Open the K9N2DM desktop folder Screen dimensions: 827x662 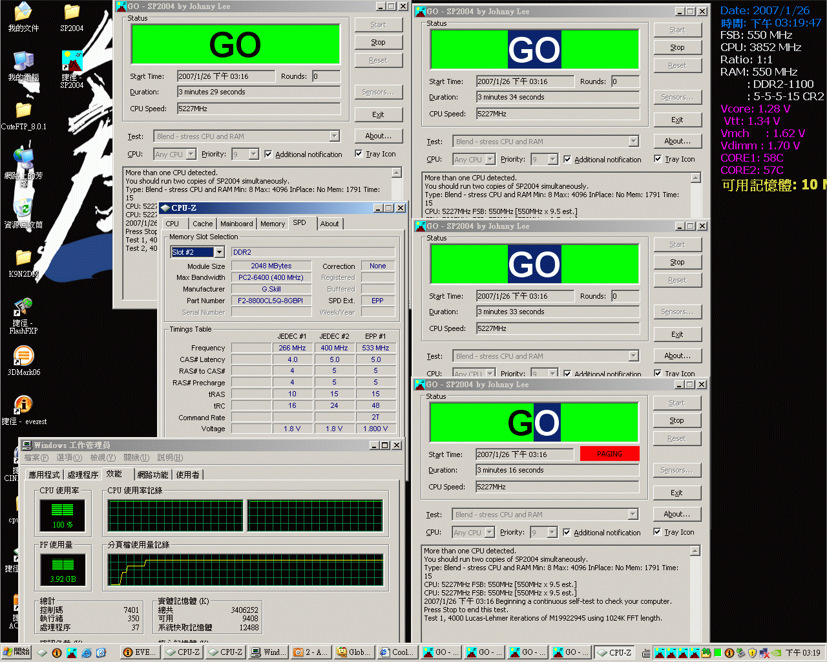click(x=23, y=263)
